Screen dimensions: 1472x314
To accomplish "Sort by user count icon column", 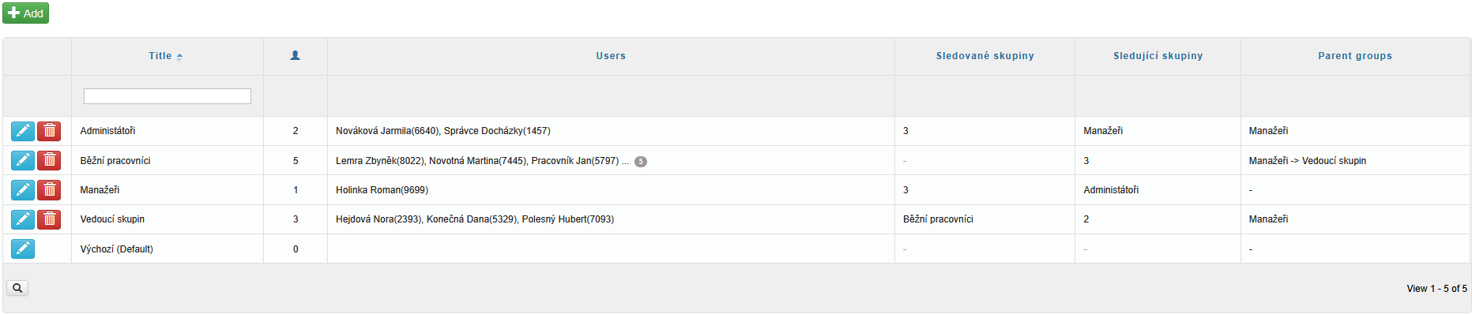I will tap(295, 56).
